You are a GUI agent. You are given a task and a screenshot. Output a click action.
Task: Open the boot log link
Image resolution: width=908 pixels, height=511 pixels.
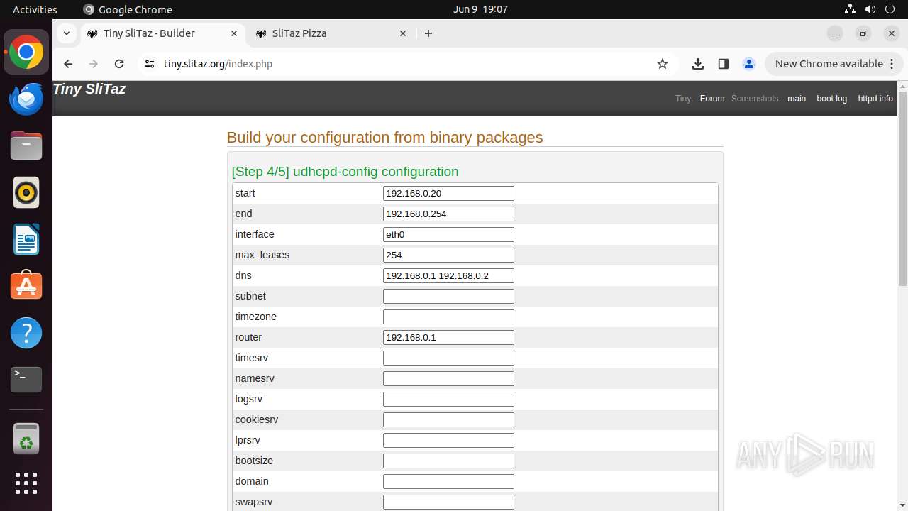pyautogui.click(x=831, y=99)
